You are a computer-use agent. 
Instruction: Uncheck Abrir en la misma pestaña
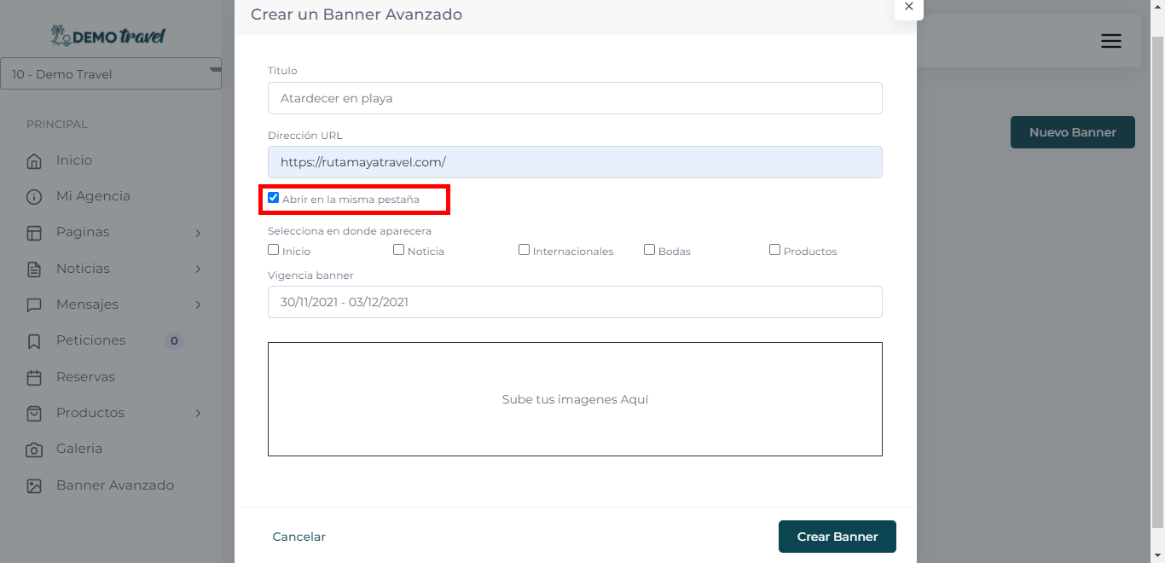pos(273,198)
